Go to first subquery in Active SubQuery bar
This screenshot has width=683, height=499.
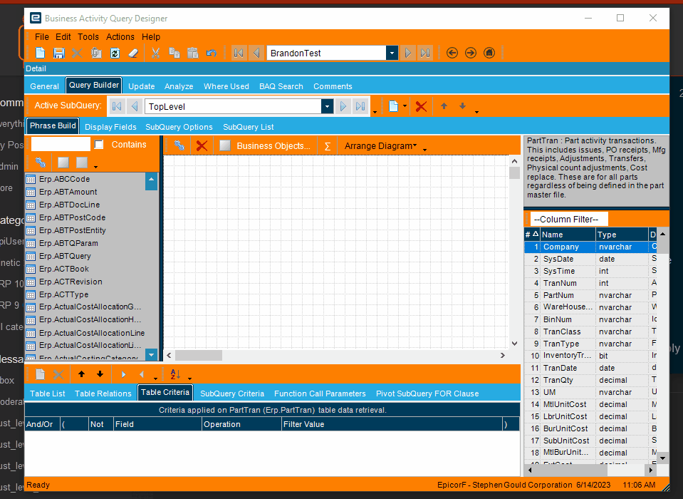pos(116,106)
